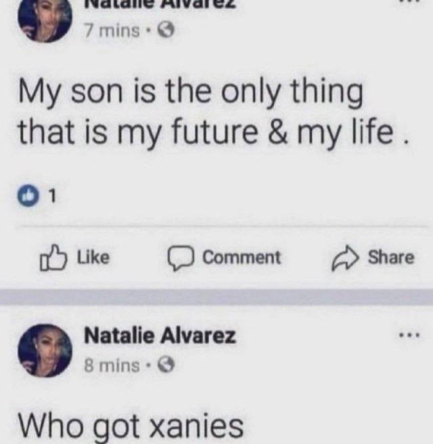433x444 pixels.
Task: Click the 7 mins timestamp
Action: pos(111,30)
